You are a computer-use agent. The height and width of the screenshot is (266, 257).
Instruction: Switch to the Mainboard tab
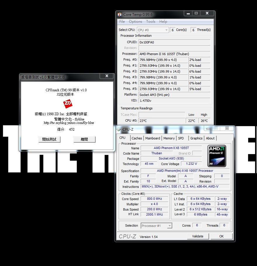[153, 138]
